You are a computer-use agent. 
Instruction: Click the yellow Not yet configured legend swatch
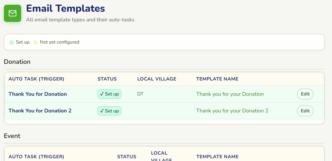pos(36,42)
